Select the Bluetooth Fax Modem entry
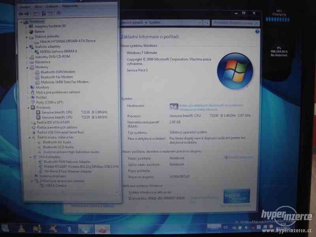 tap(56, 77)
